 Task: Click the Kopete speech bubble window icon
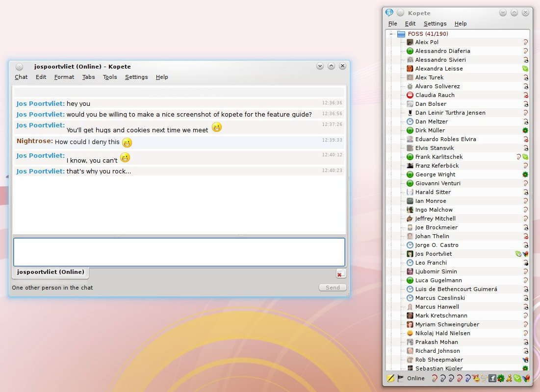tap(389, 13)
